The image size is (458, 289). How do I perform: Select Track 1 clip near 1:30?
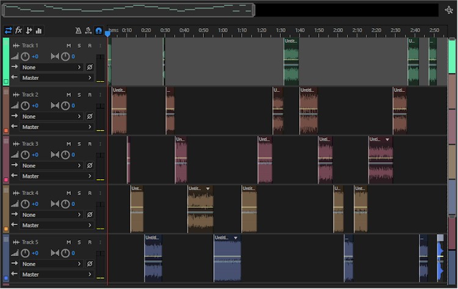pos(291,62)
